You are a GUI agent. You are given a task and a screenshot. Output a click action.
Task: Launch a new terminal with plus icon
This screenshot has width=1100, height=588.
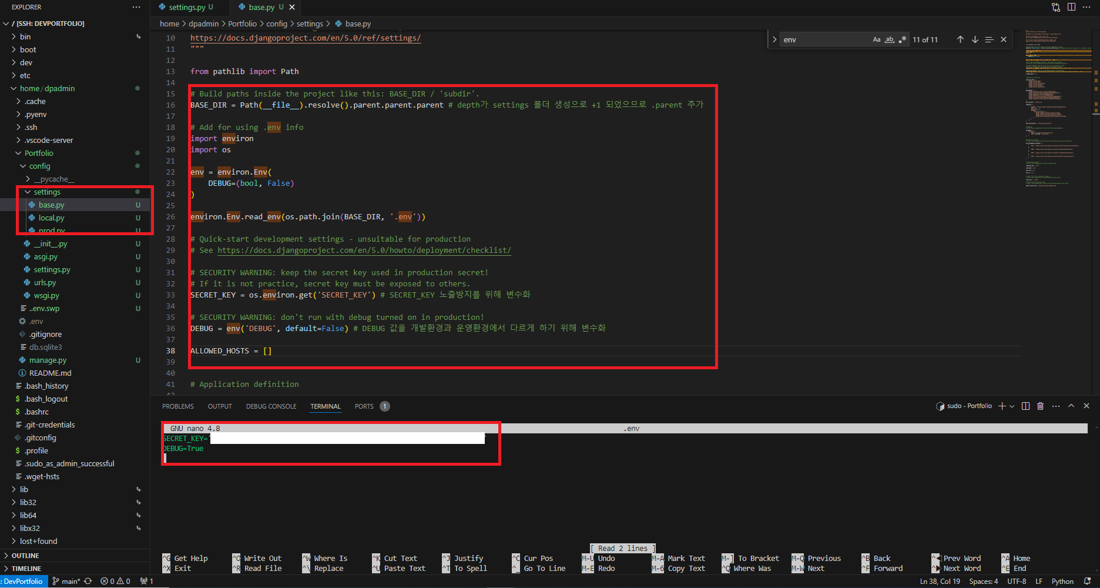1002,406
